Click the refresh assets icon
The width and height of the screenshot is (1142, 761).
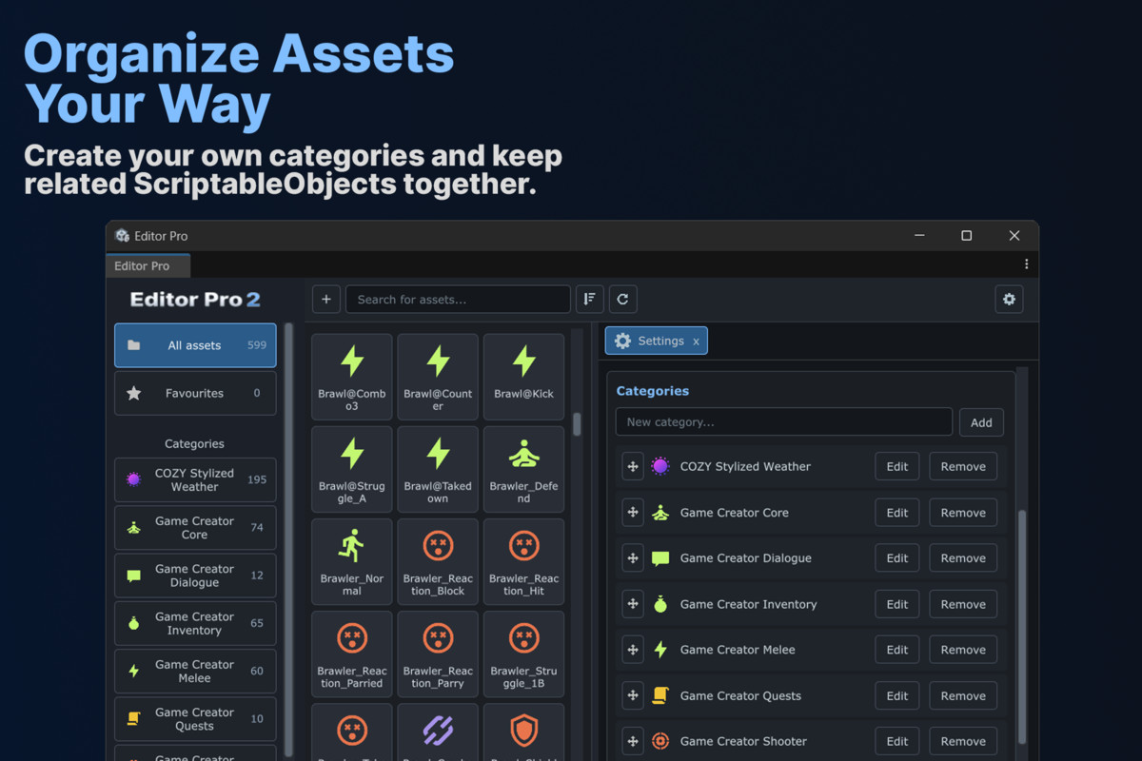622,299
